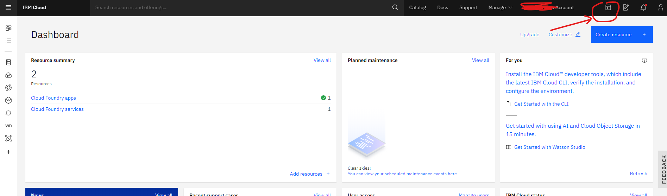Open the notifications bell
Image resolution: width=667 pixels, height=196 pixels.
(643, 7)
